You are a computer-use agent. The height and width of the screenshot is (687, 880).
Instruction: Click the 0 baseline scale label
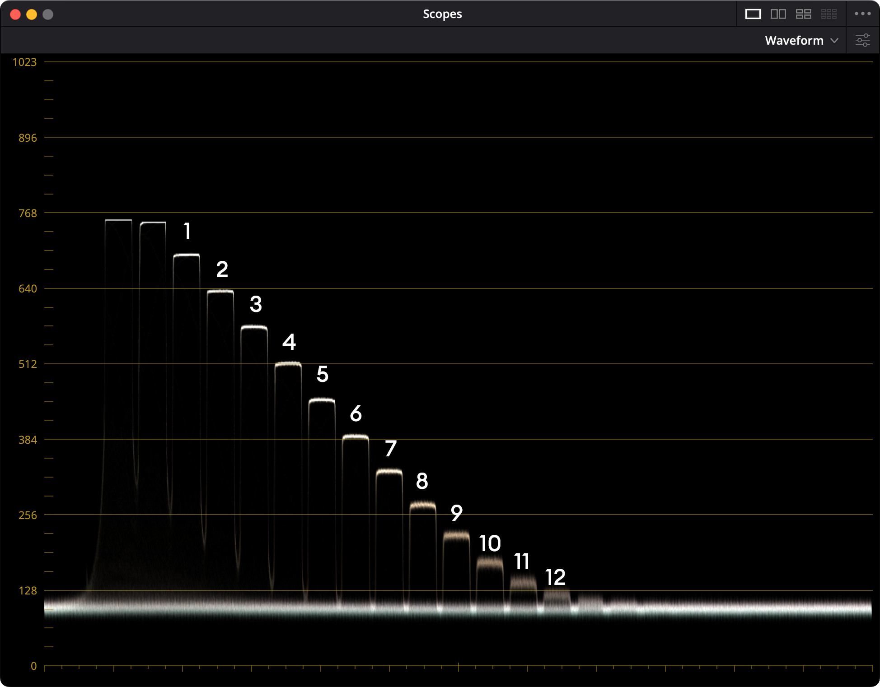coord(33,666)
